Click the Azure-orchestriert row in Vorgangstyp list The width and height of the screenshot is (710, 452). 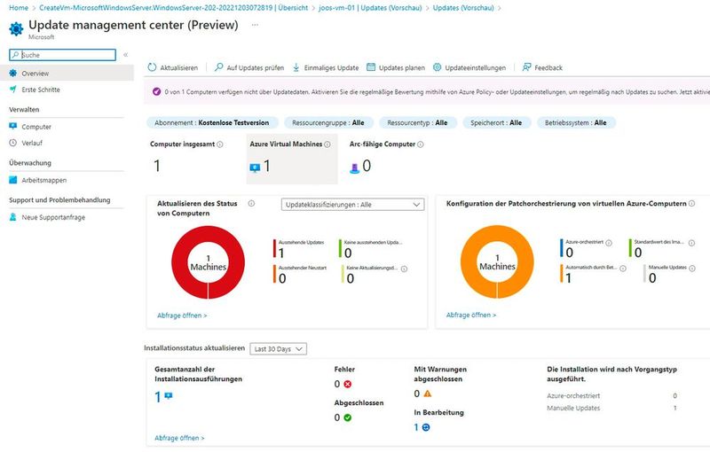pyautogui.click(x=612, y=395)
